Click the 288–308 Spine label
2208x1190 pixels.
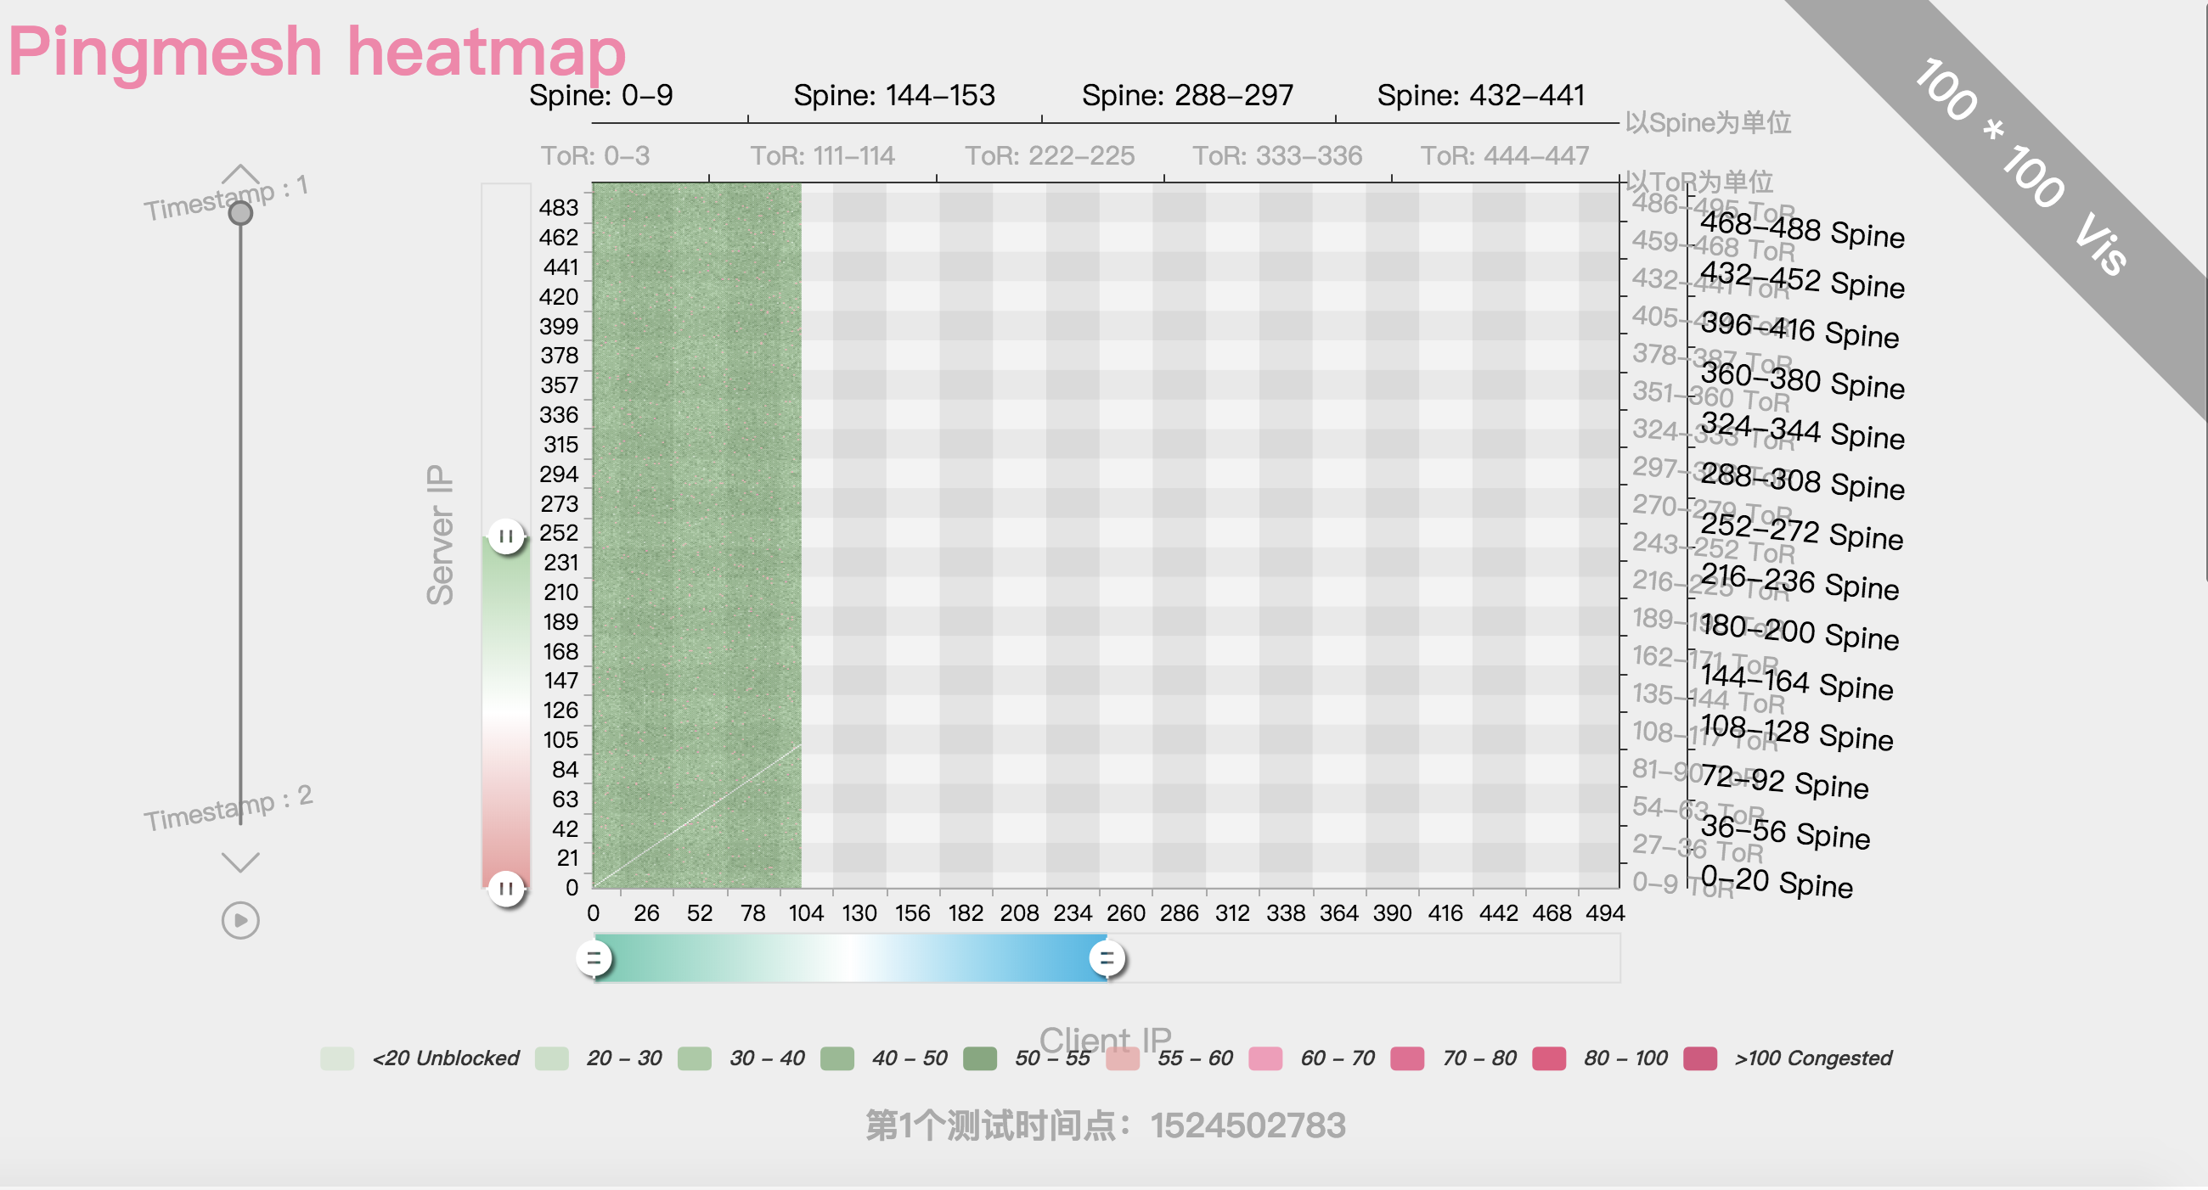tap(1803, 480)
